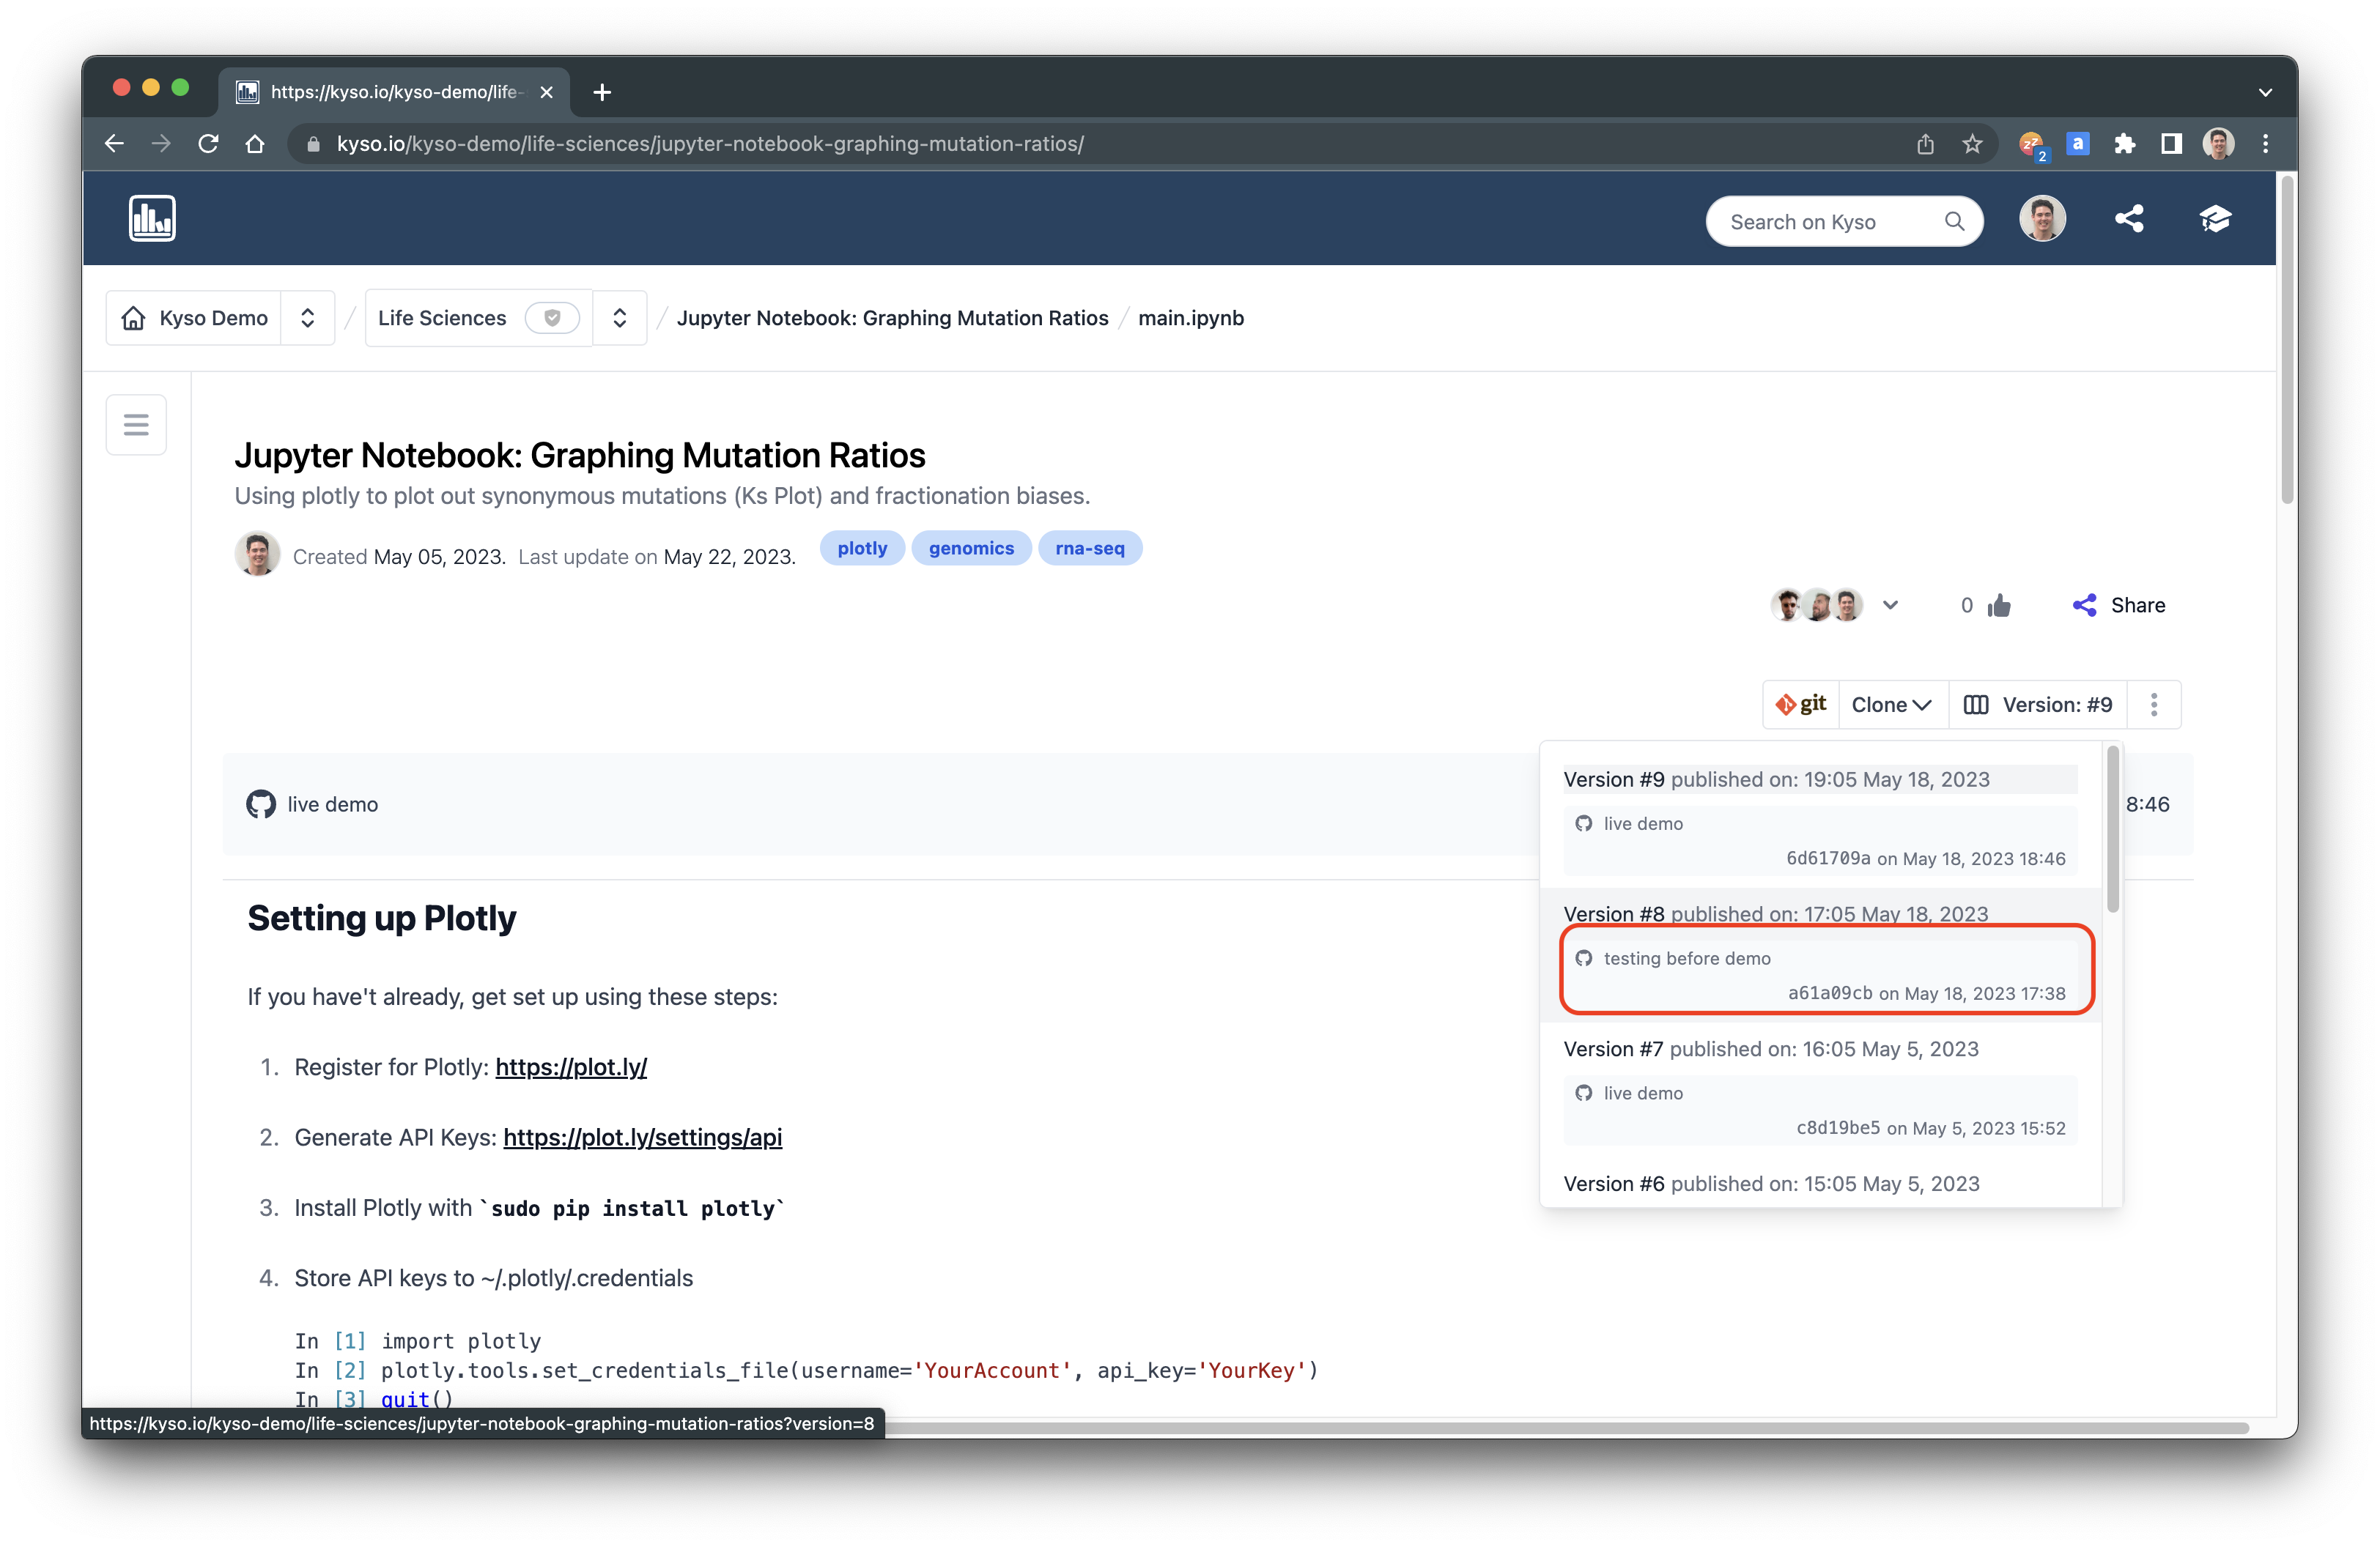This screenshot has width=2380, height=1547.
Task: Expand the contributors list chevron
Action: coord(1890,606)
